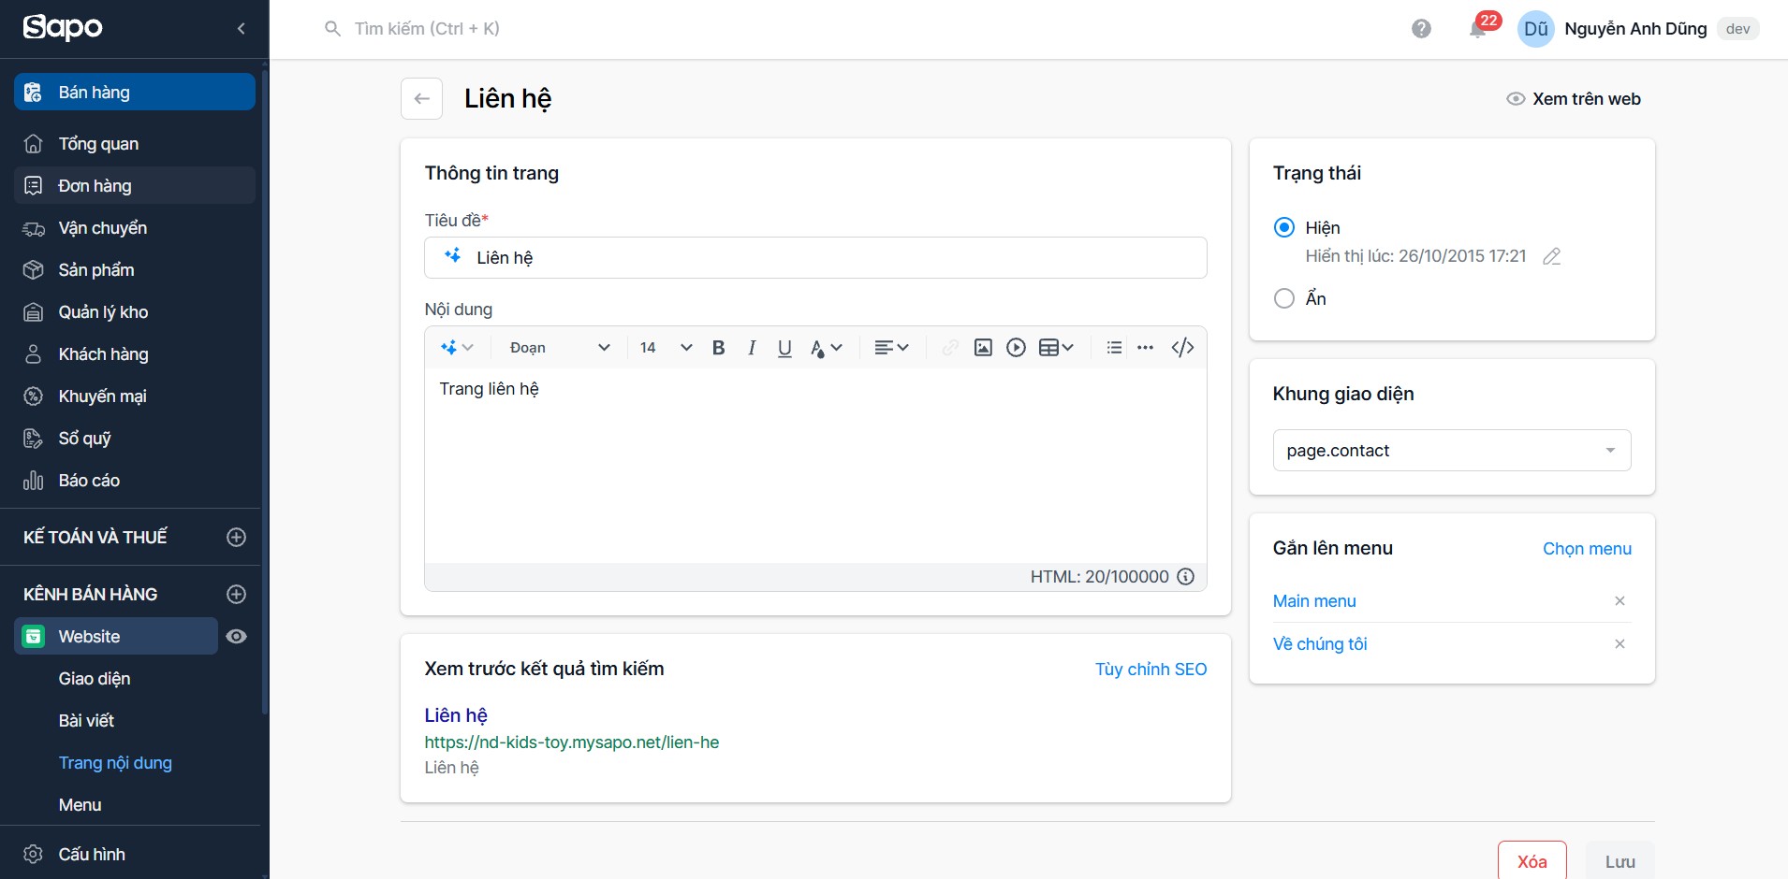Image resolution: width=1788 pixels, height=879 pixels.
Task: Select the Ẩn status radio button
Action: point(1284,298)
